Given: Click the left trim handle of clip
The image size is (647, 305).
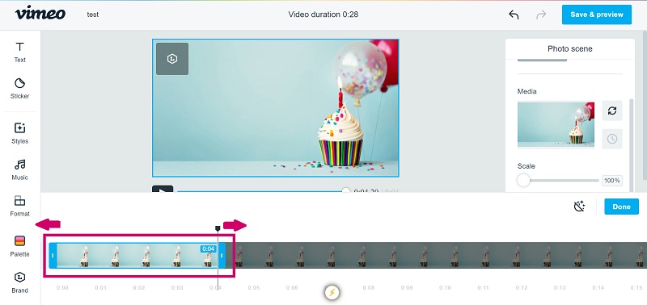Looking at the screenshot, I should pyautogui.click(x=53, y=256).
